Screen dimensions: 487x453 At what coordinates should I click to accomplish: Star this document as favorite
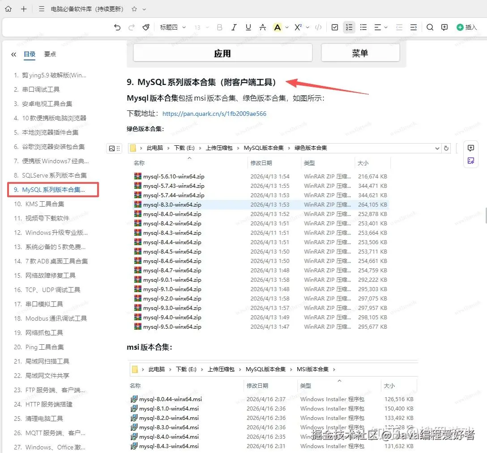point(134,9)
